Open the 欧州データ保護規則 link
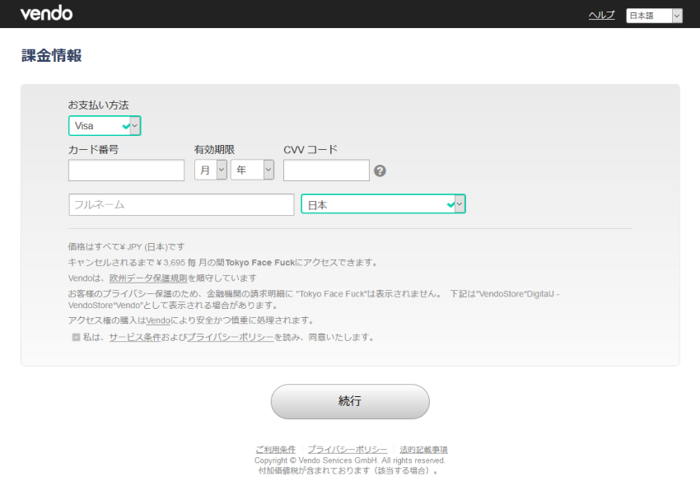 [148, 278]
